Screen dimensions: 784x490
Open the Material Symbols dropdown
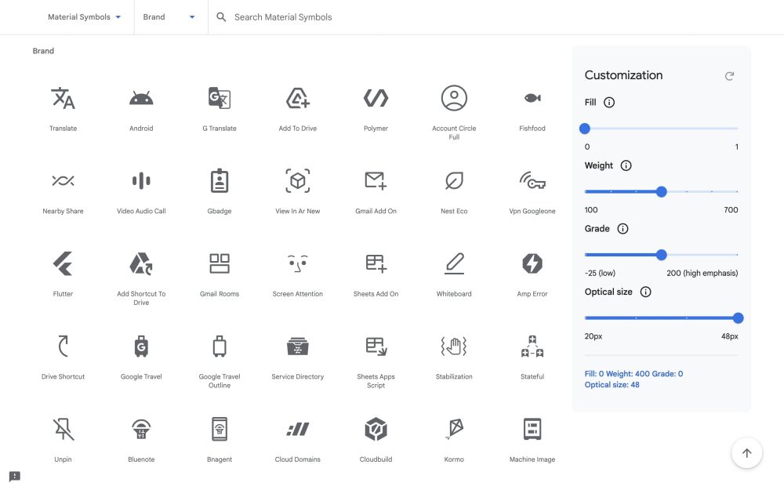coord(84,17)
